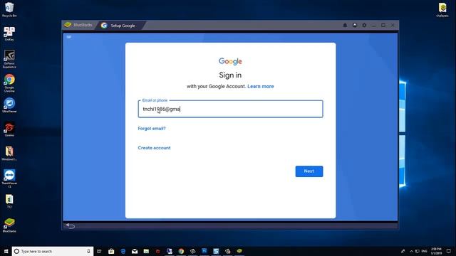Open the Windows Start menu
This screenshot has height=256, width=456.
point(6,251)
